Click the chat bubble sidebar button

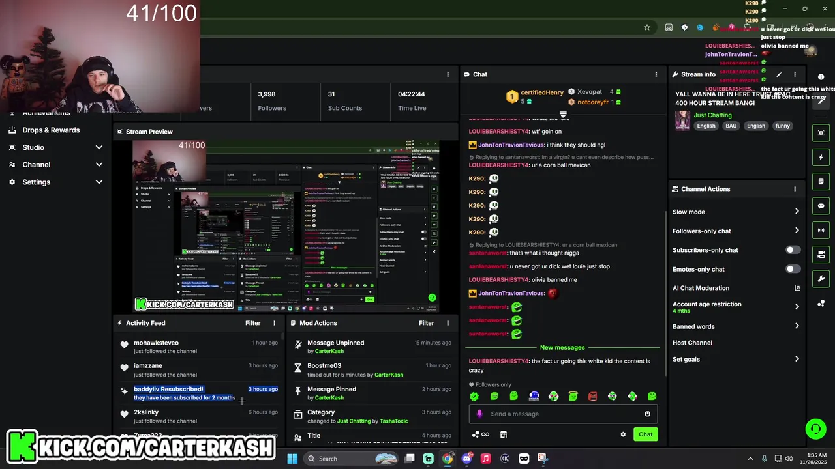[x=821, y=206]
